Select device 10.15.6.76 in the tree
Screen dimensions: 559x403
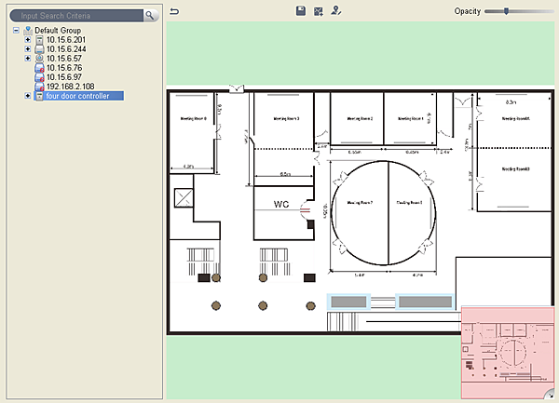click(64, 67)
